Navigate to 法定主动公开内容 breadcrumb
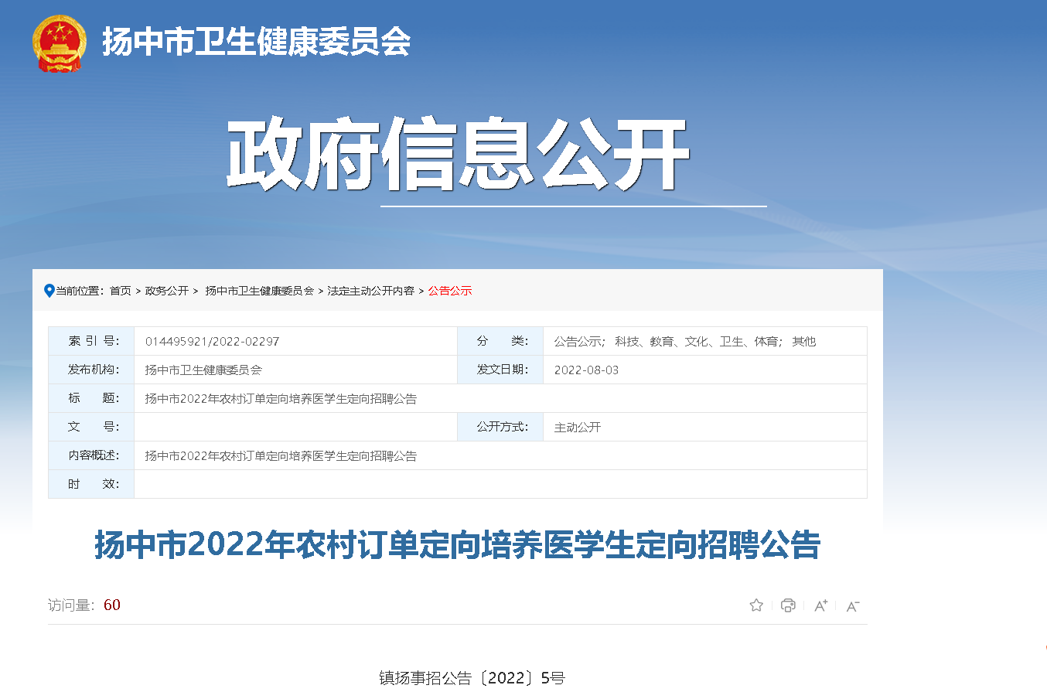 (x=370, y=291)
